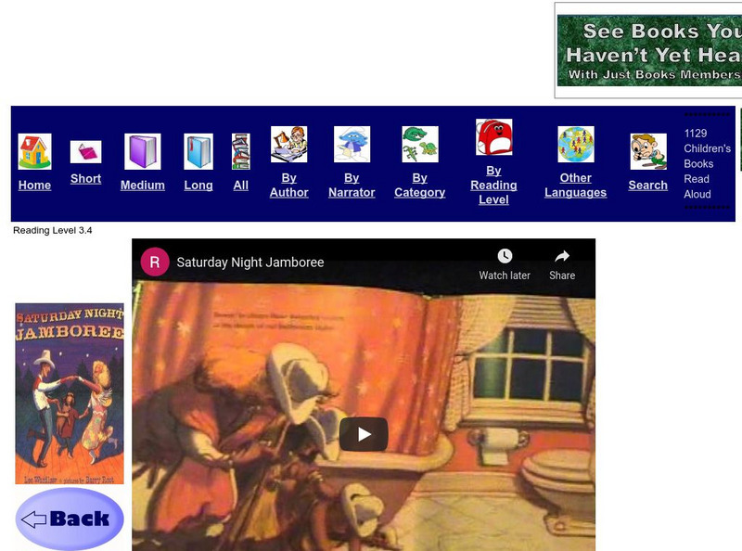This screenshot has height=551, width=742.
Task: Open the By Narrator mushroom icon
Action: (x=352, y=143)
